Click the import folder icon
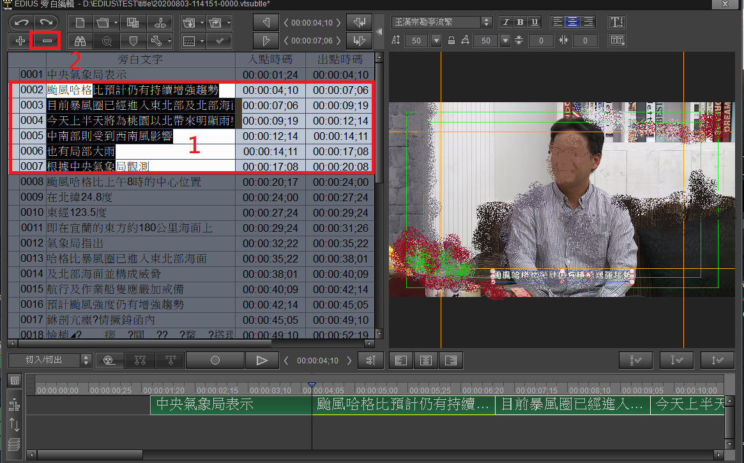This screenshot has height=463, width=744. [x=189, y=22]
